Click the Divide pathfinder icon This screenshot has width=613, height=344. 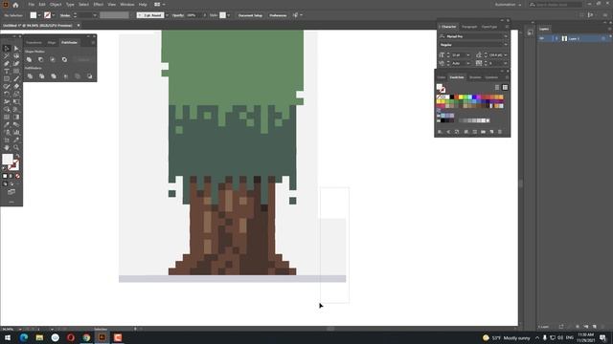[x=30, y=76]
